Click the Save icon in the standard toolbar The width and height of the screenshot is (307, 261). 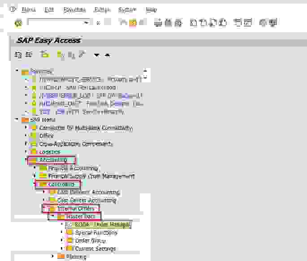tap(108, 22)
